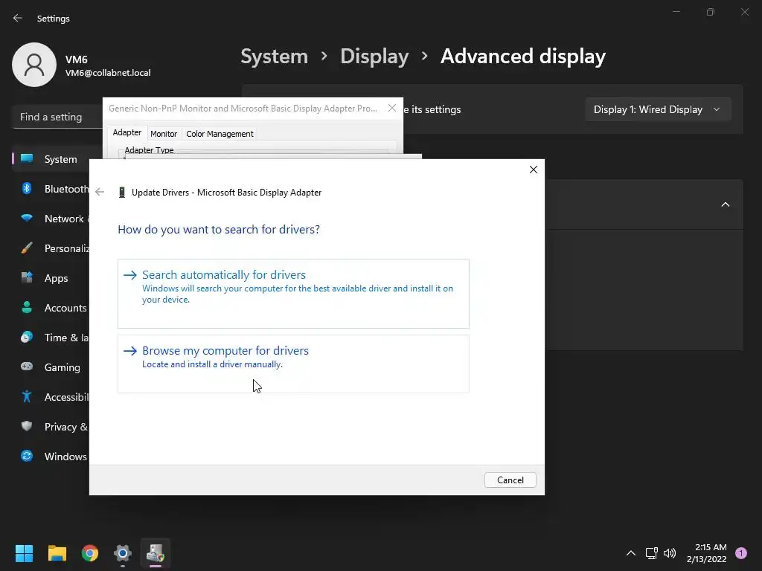Image resolution: width=762 pixels, height=571 pixels.
Task: Open Gaming in Settings sidebar
Action: coord(51,367)
